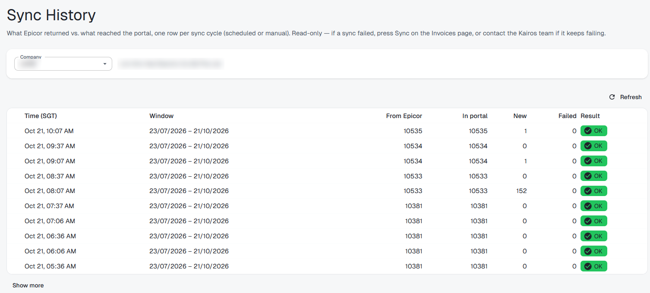Click OK badge for 08:37 AM sync
The height and width of the screenshot is (293, 650).
(x=593, y=176)
